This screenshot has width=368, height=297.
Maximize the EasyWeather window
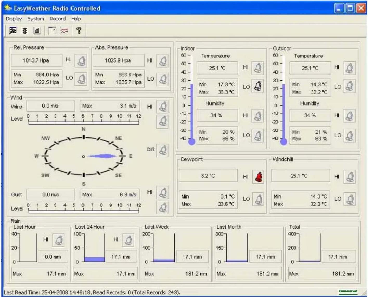point(350,8)
